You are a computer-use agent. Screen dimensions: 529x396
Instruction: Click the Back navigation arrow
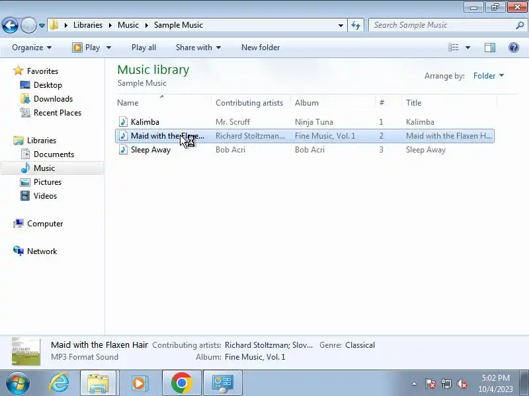pos(10,25)
